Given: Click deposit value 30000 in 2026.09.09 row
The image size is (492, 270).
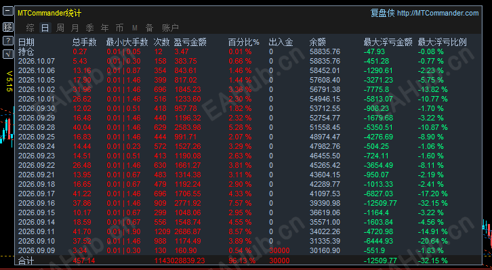Looking at the screenshot, I should pyautogui.click(x=279, y=250).
